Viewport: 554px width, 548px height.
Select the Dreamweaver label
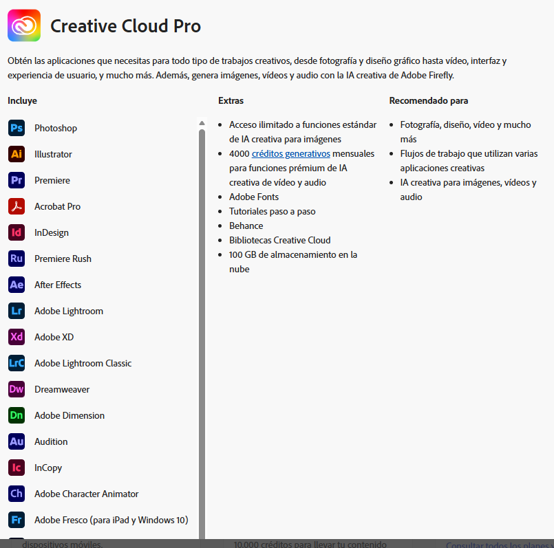coord(62,389)
